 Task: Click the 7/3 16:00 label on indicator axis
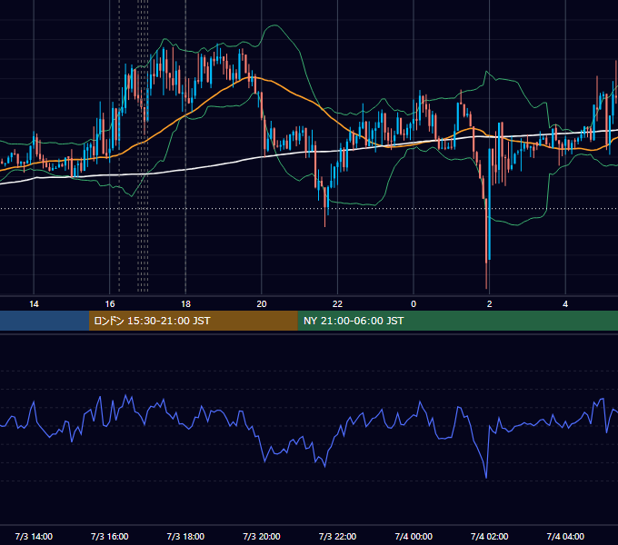[x=110, y=536]
